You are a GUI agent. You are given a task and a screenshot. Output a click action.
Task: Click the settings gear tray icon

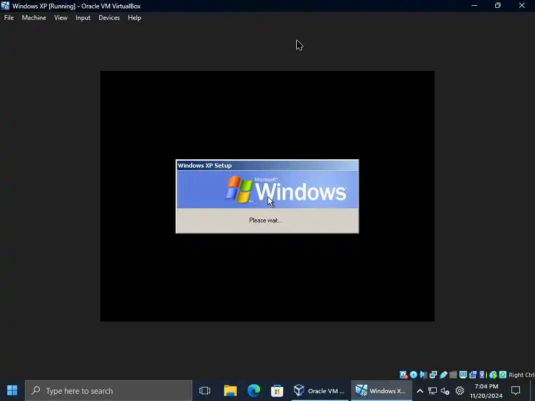coord(460,391)
